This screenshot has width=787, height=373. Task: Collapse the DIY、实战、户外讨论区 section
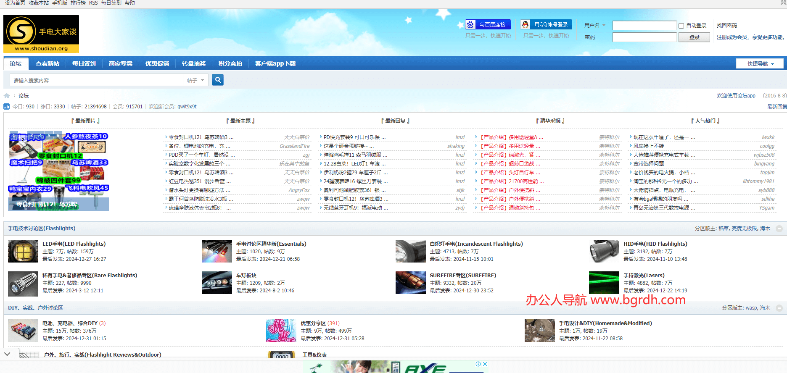tap(779, 308)
